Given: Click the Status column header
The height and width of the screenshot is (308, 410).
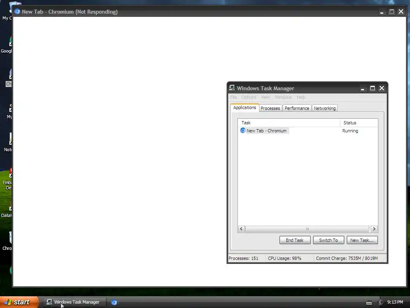Looking at the screenshot, I should [x=359, y=123].
